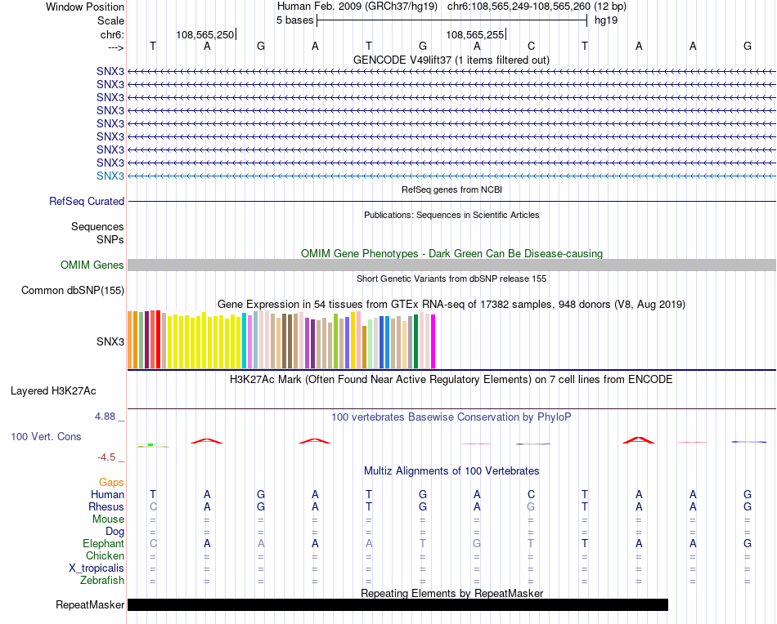
Task: Click the Rhesus species label
Action: pyautogui.click(x=106, y=506)
